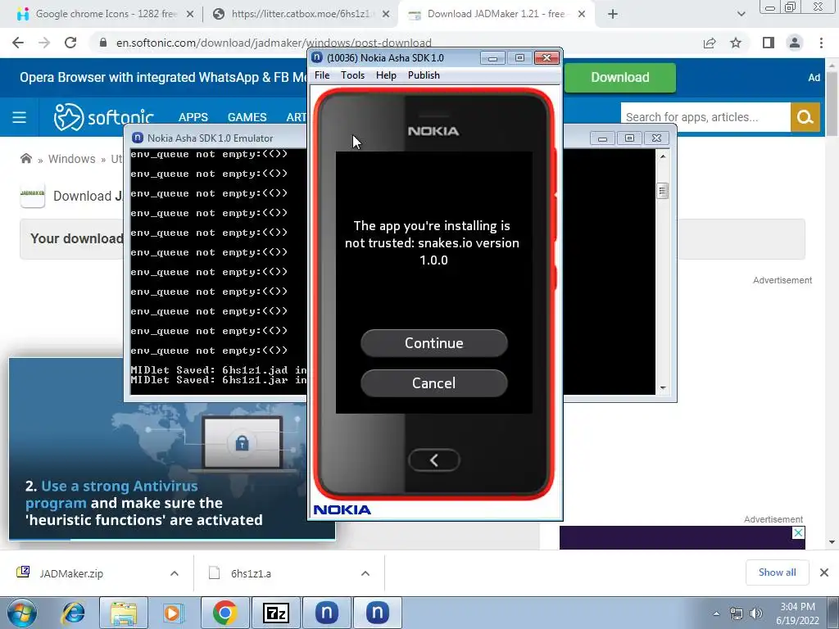The width and height of the screenshot is (839, 629).
Task: Open the GAMES section on Softonic
Action: (247, 117)
